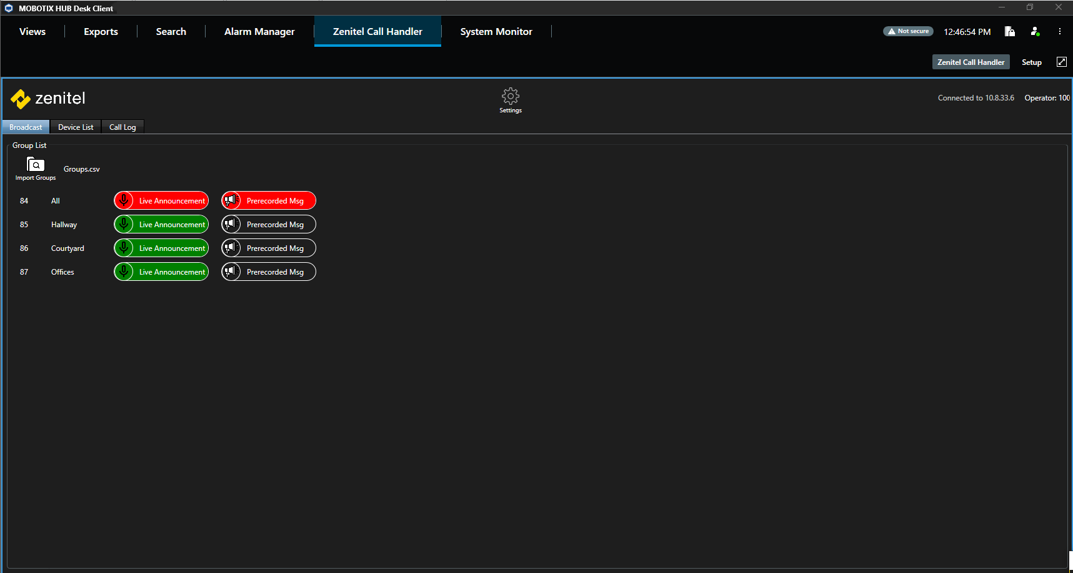Play Prerecorded Msg for Hallway group

click(275, 225)
